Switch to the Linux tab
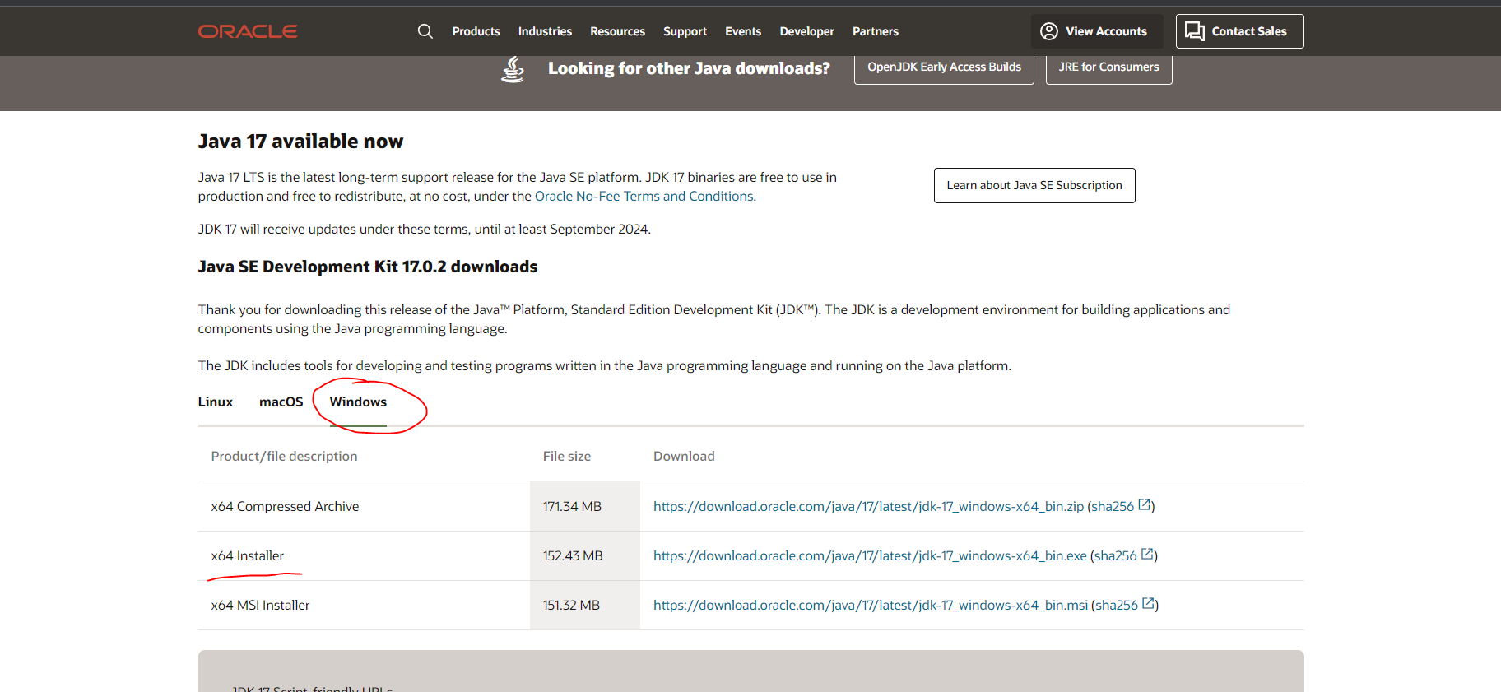This screenshot has width=1501, height=692. tap(216, 402)
